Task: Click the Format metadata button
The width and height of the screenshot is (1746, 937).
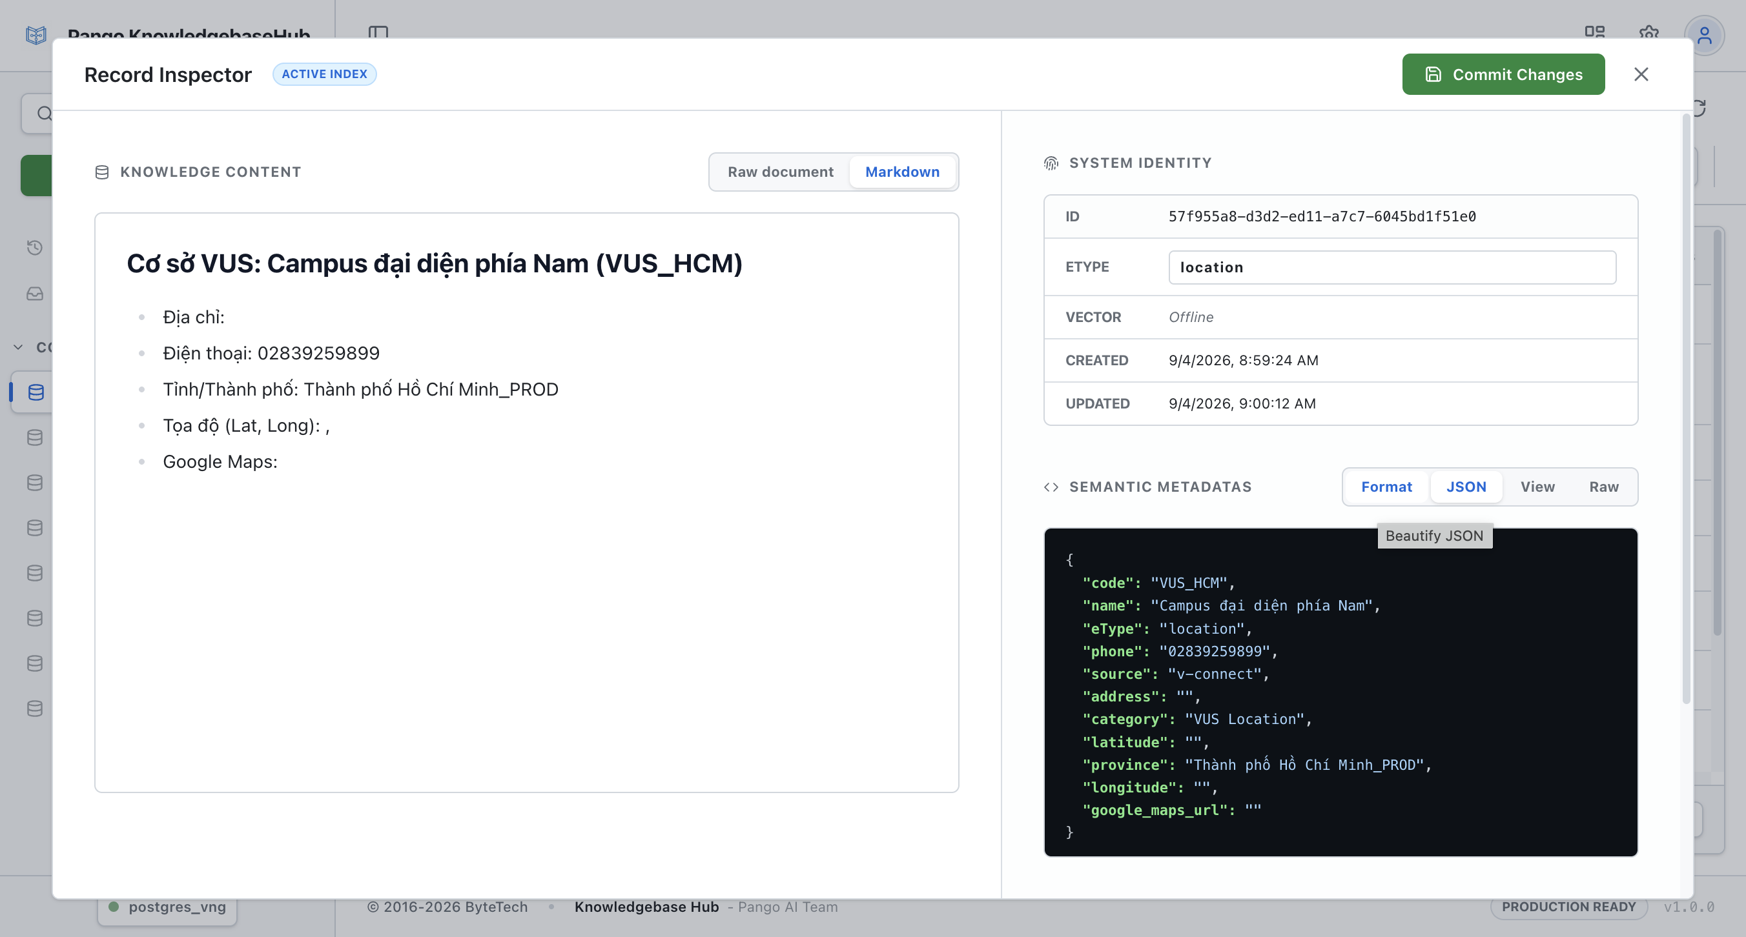Action: point(1386,487)
